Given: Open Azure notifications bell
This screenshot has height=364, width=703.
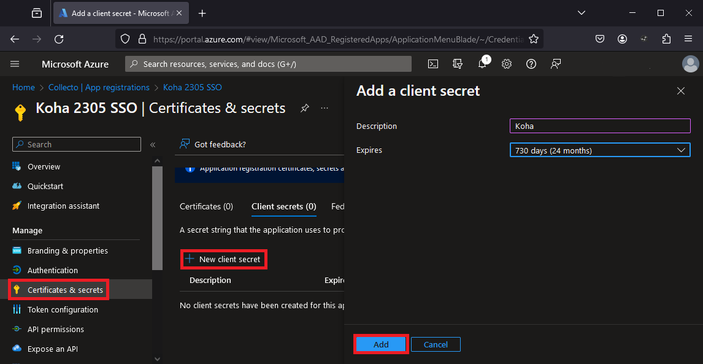Looking at the screenshot, I should tap(482, 64).
